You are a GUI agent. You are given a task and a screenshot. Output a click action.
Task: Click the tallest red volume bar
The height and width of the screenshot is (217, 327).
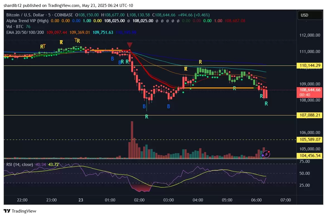click(x=132, y=140)
